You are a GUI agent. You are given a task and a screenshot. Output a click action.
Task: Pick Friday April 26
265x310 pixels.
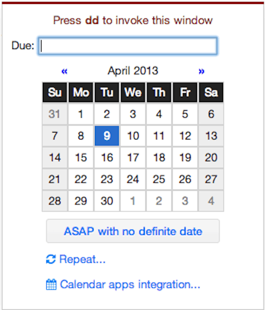[185, 179]
